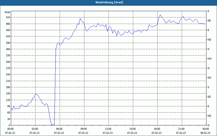This screenshot has width=217, height=136.
Task: Select the 420 degree axis label
Action: pos(8,36)
